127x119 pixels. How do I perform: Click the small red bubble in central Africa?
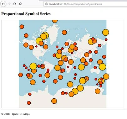(x=68, y=67)
